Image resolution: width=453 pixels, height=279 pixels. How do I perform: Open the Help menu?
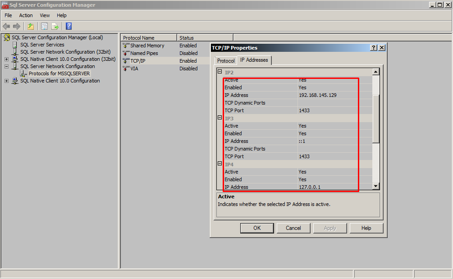62,15
